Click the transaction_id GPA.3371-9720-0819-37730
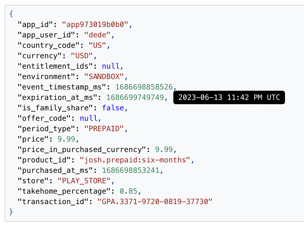The height and width of the screenshot is (228, 304). pyautogui.click(x=155, y=202)
